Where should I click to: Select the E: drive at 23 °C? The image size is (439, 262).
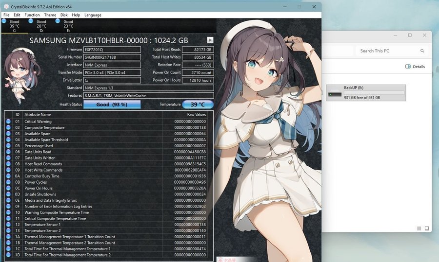point(67,26)
